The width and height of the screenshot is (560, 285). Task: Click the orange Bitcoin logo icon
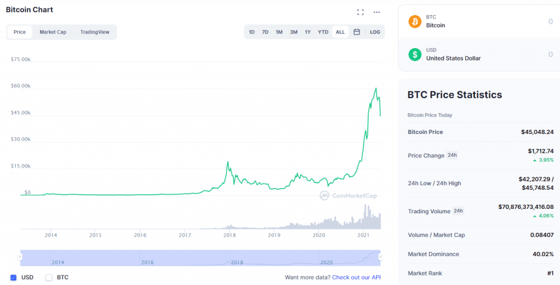(x=415, y=21)
